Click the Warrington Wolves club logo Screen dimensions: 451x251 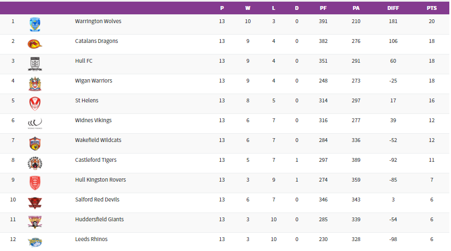pos(35,24)
